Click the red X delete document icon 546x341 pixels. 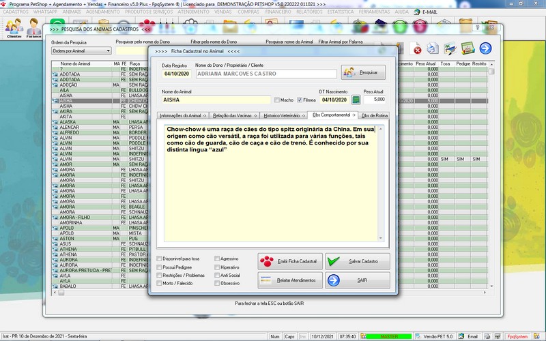[x=416, y=48]
